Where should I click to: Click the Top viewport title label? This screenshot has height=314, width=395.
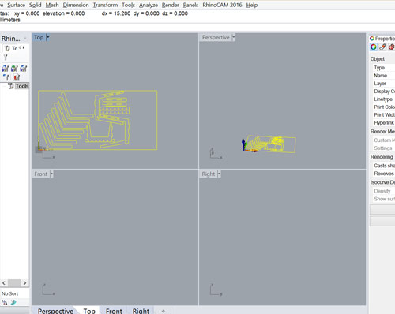click(x=39, y=37)
